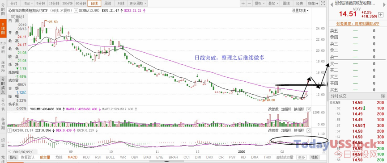Open 资金 in left sidebar
The width and height of the screenshot is (387, 163).
(x=3, y=142)
